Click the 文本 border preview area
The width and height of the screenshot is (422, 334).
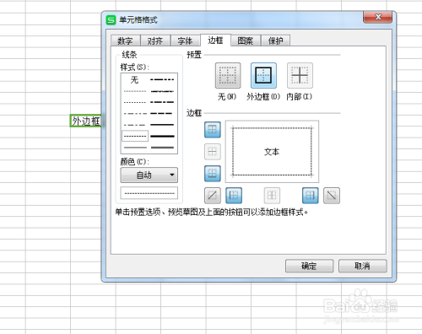tap(272, 152)
